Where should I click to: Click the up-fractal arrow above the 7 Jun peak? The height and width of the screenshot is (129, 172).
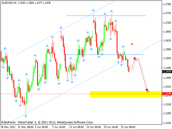click(x=61, y=27)
